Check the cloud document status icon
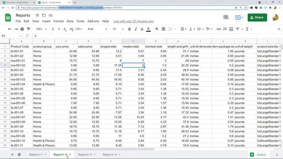Screen dimensions: 283x159 50,15
